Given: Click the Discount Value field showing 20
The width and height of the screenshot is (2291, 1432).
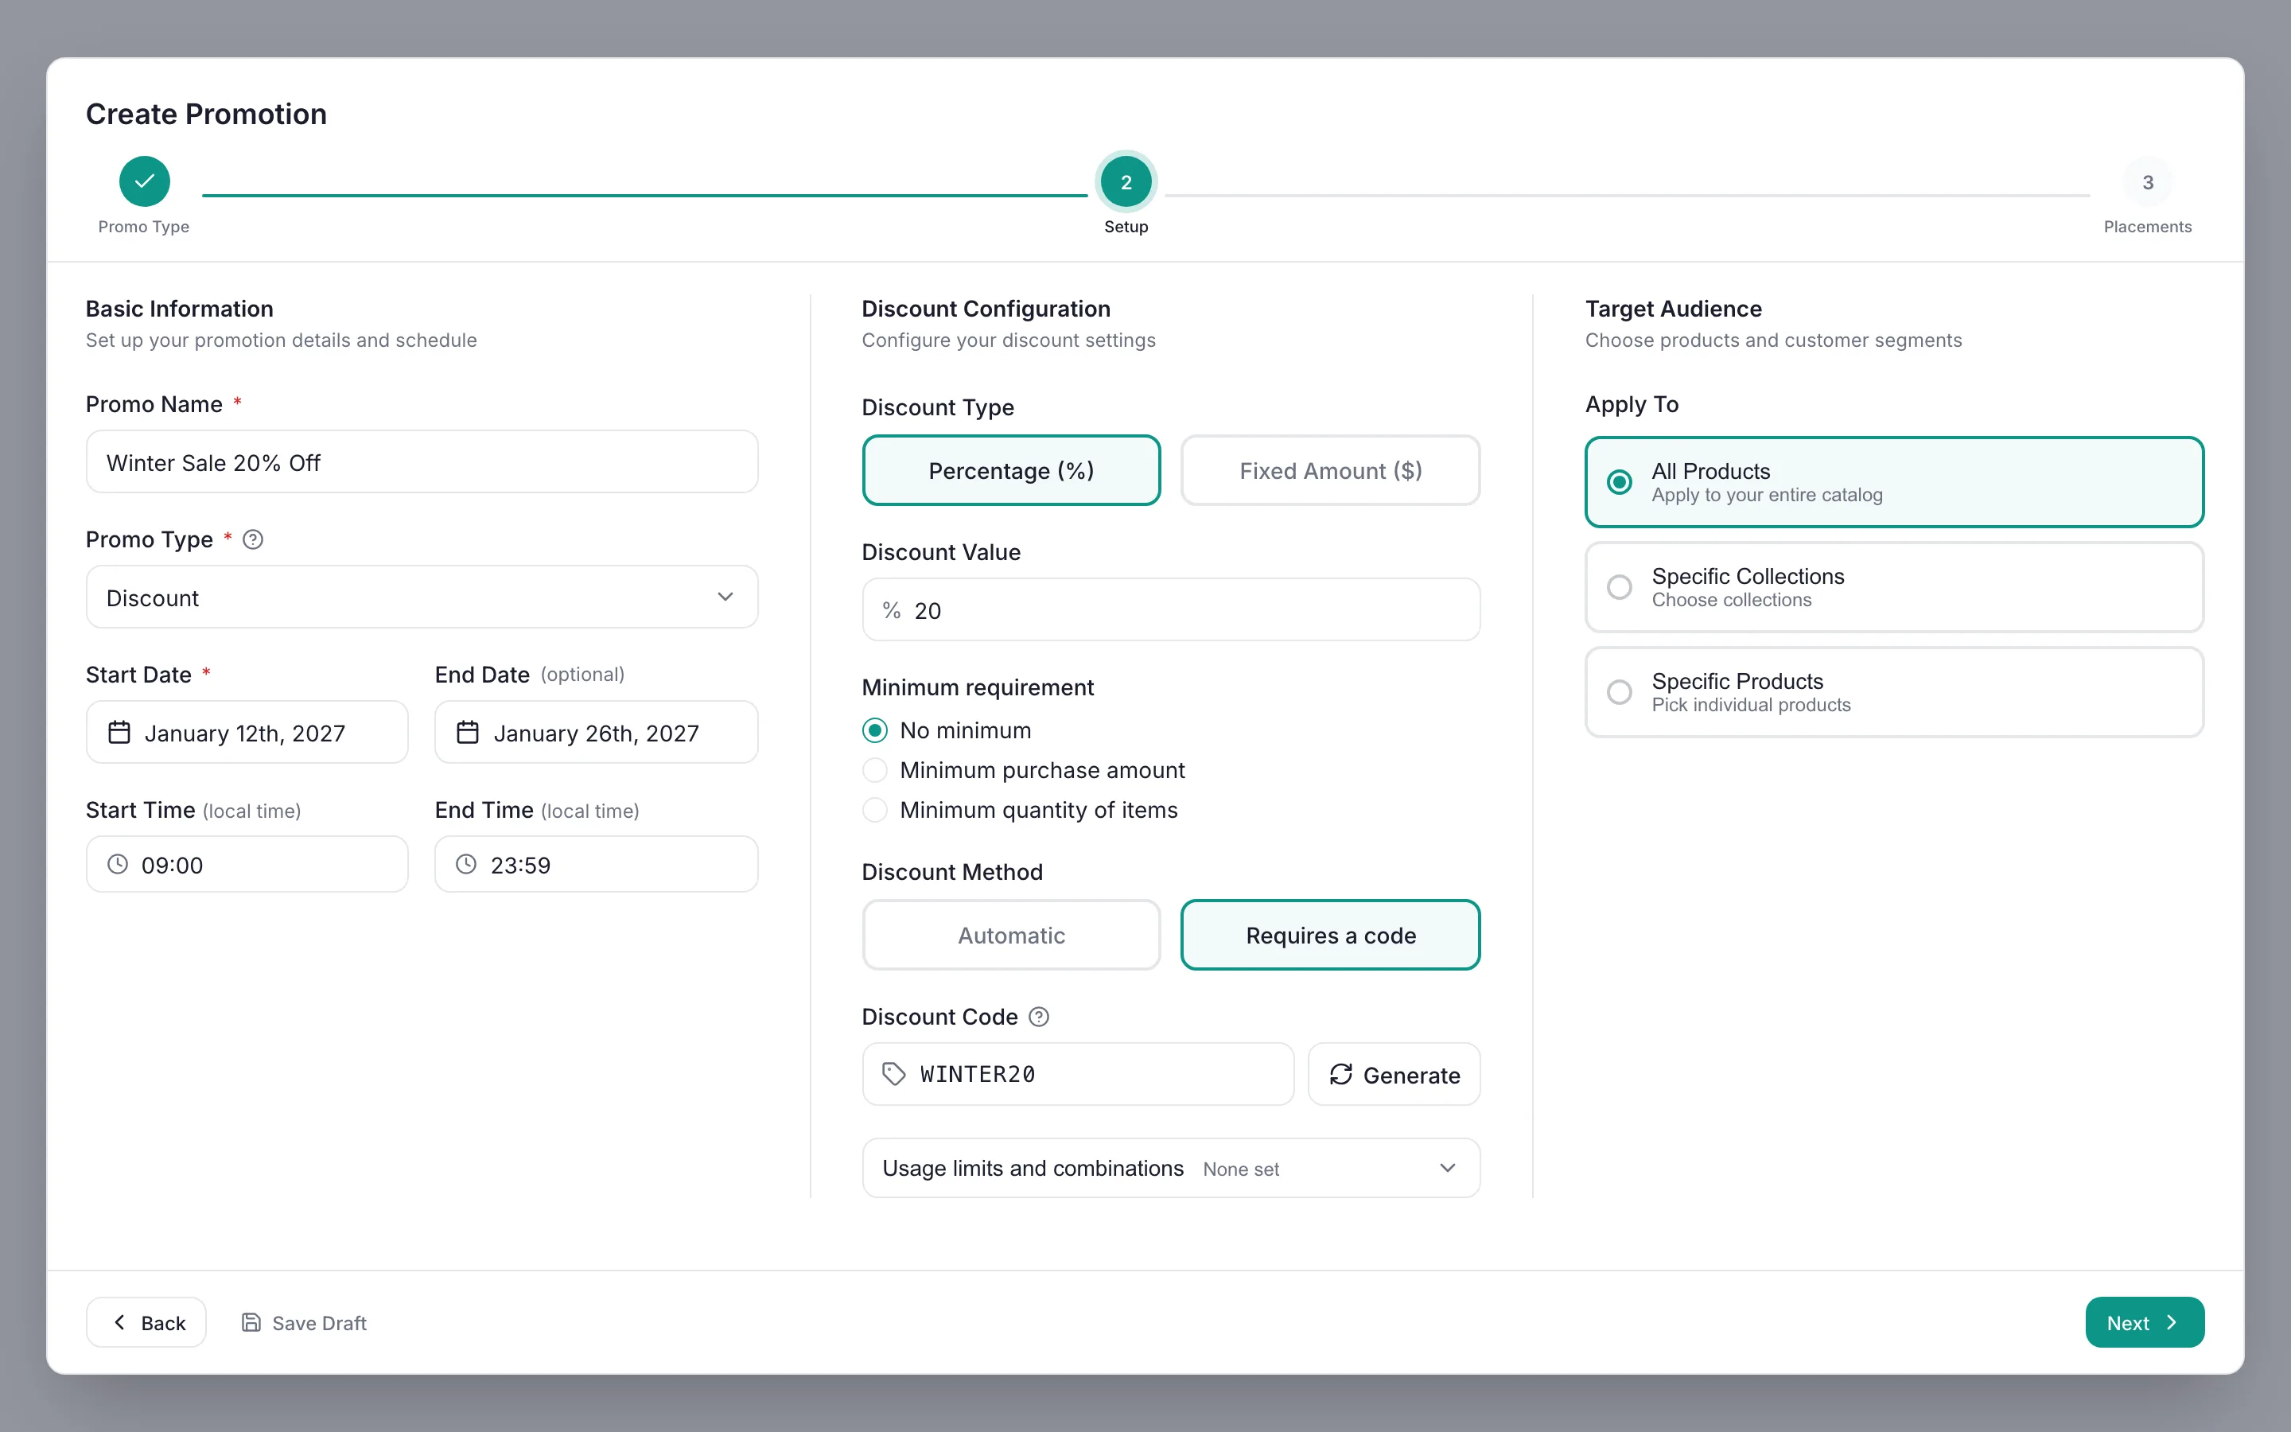Looking at the screenshot, I should pos(1171,610).
